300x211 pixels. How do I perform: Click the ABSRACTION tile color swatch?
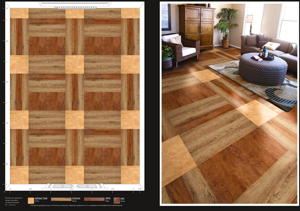(31, 200)
